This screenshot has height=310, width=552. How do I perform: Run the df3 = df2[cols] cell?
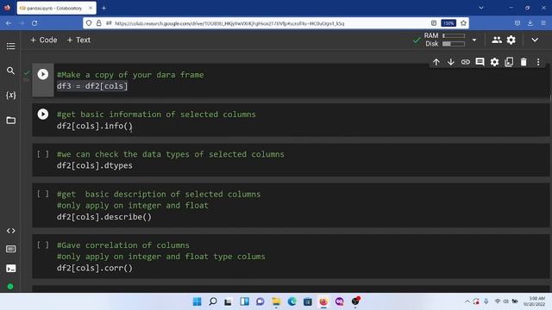pyautogui.click(x=43, y=74)
